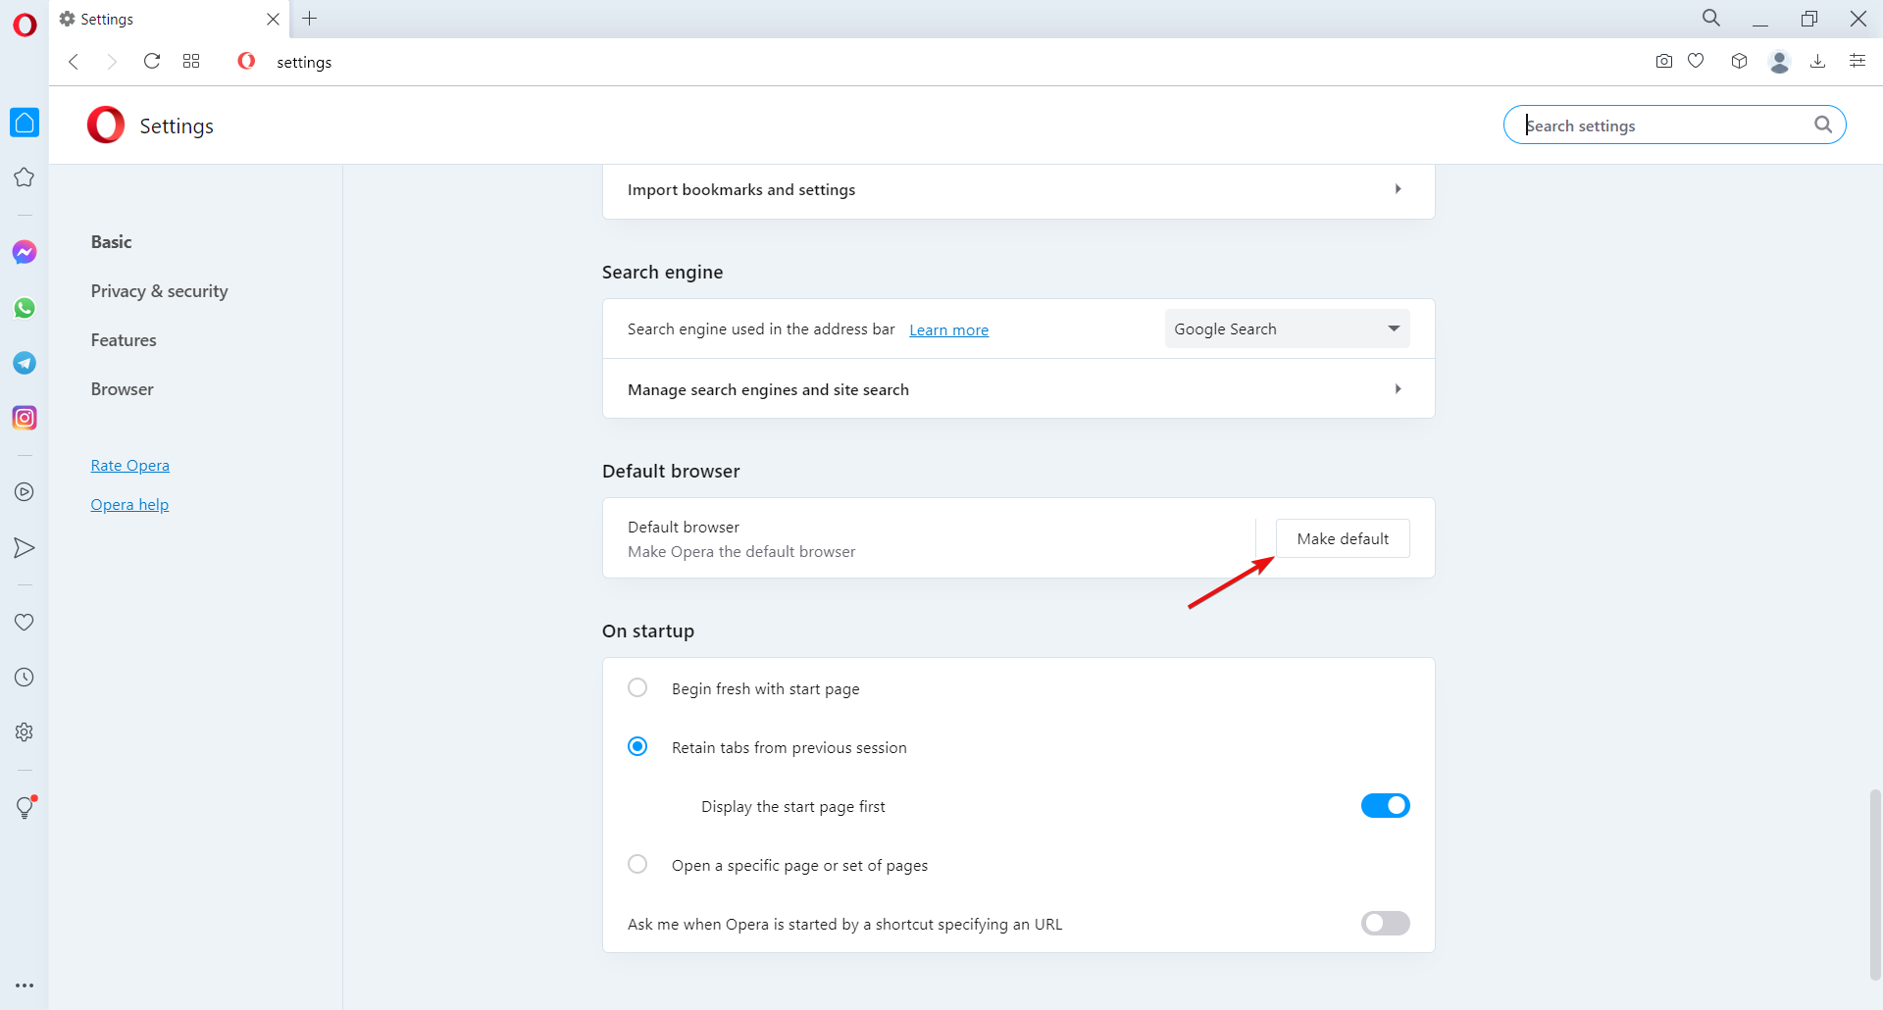Viewport: 1883px width, 1010px height.
Task: Open Instagram from the sidebar
Action: pos(25,418)
